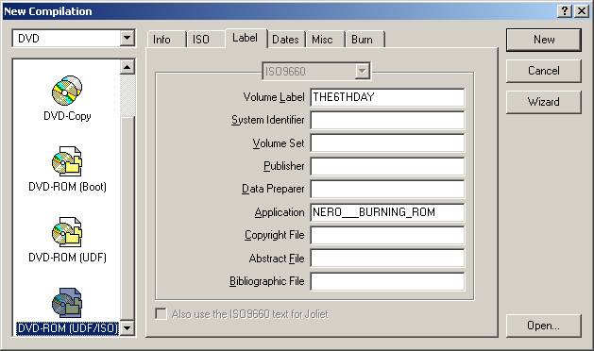The height and width of the screenshot is (351, 594).
Task: Open the Misc tab
Action: coord(322,40)
